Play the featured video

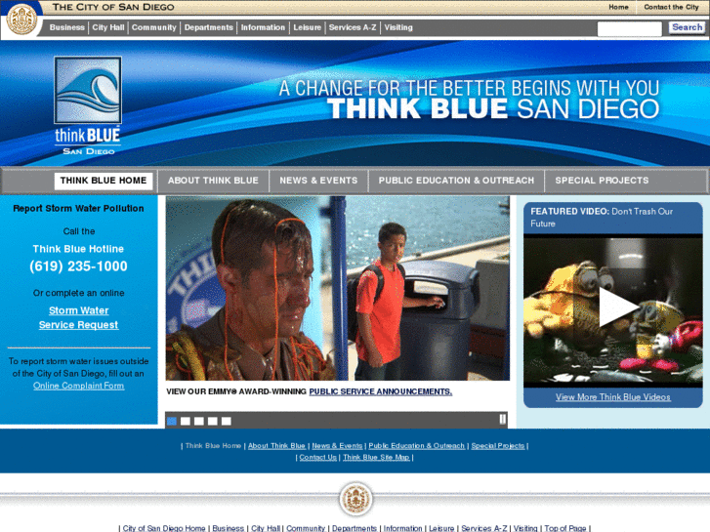(x=617, y=307)
